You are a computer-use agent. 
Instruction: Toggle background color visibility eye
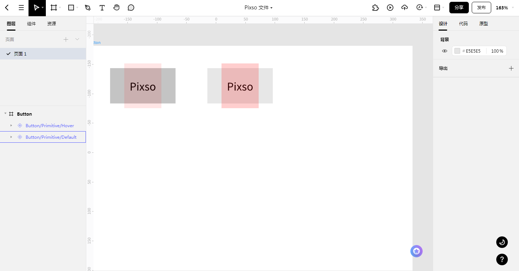tap(445, 51)
